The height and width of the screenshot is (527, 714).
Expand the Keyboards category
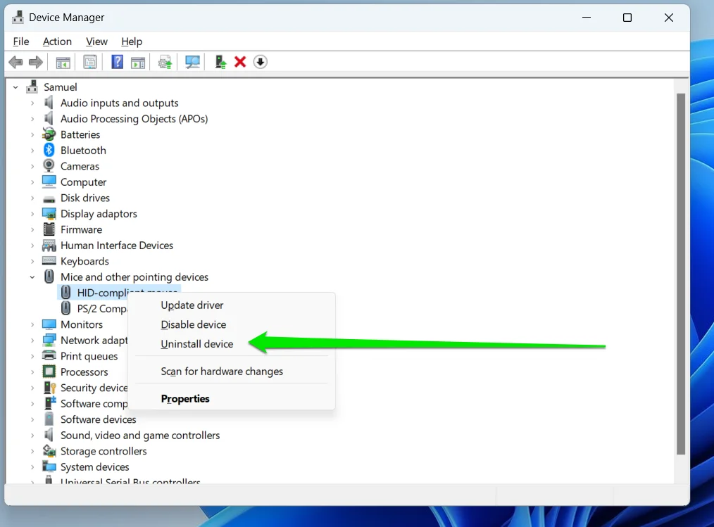click(31, 261)
